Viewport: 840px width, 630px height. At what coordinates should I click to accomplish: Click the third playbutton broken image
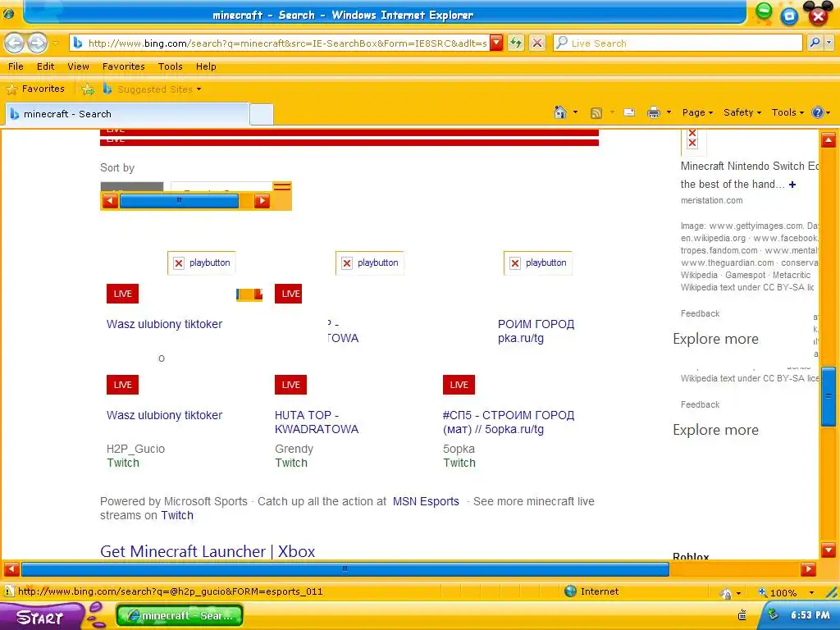pos(538,262)
